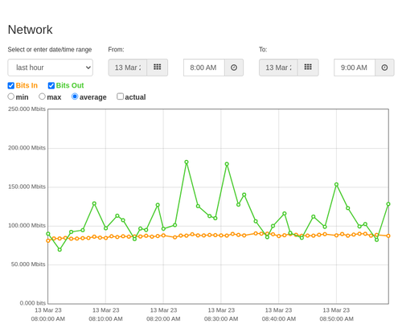Click the Network heading

(30, 30)
